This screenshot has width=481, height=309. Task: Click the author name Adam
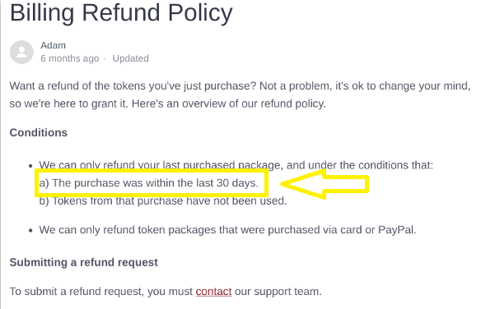53,45
